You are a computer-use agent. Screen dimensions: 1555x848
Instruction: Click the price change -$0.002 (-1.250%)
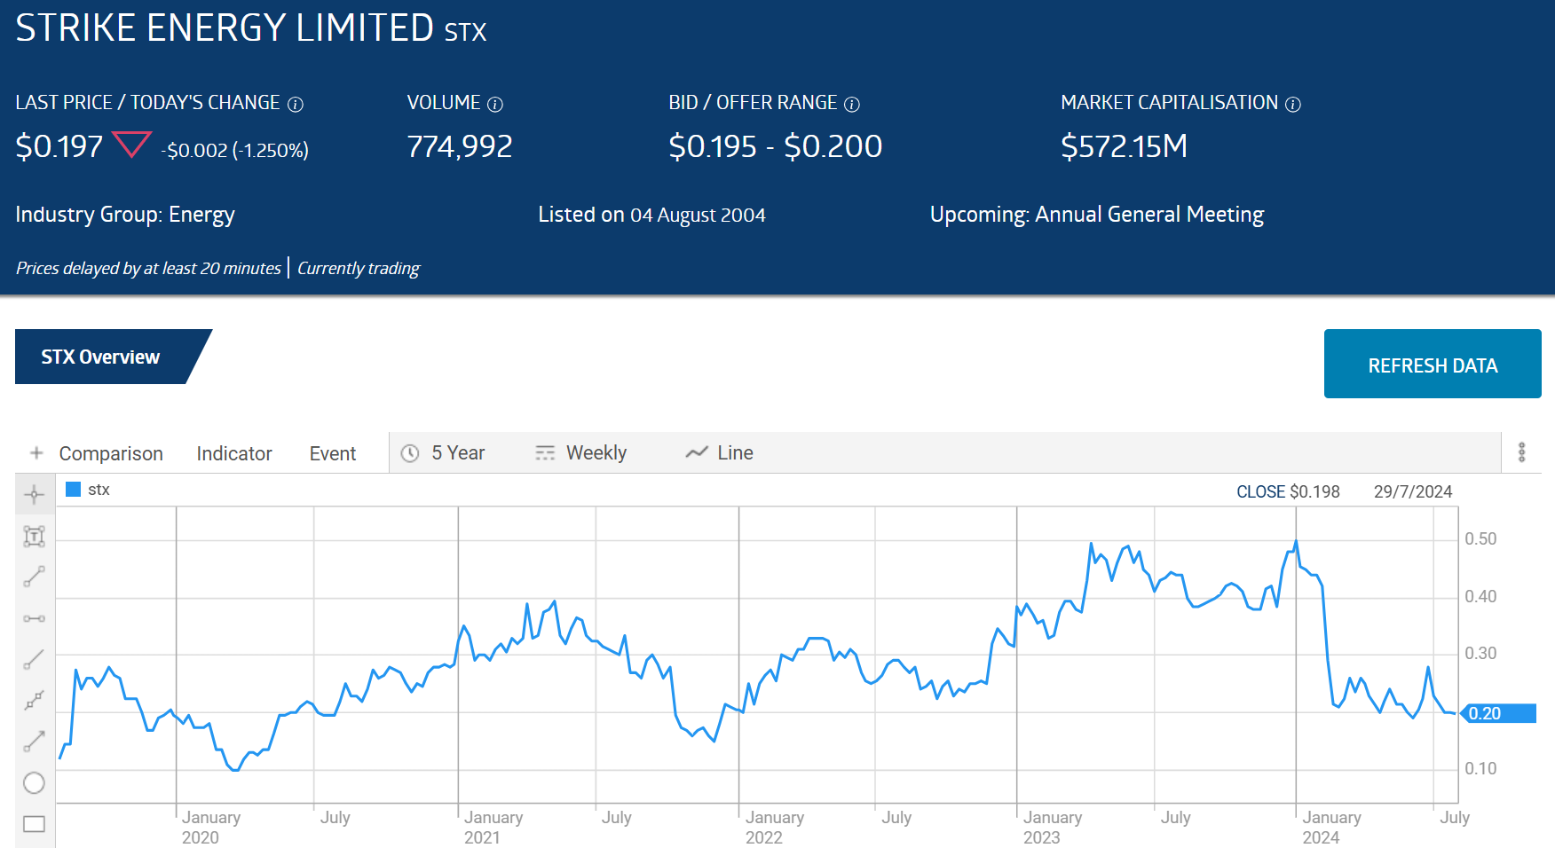pos(235,150)
